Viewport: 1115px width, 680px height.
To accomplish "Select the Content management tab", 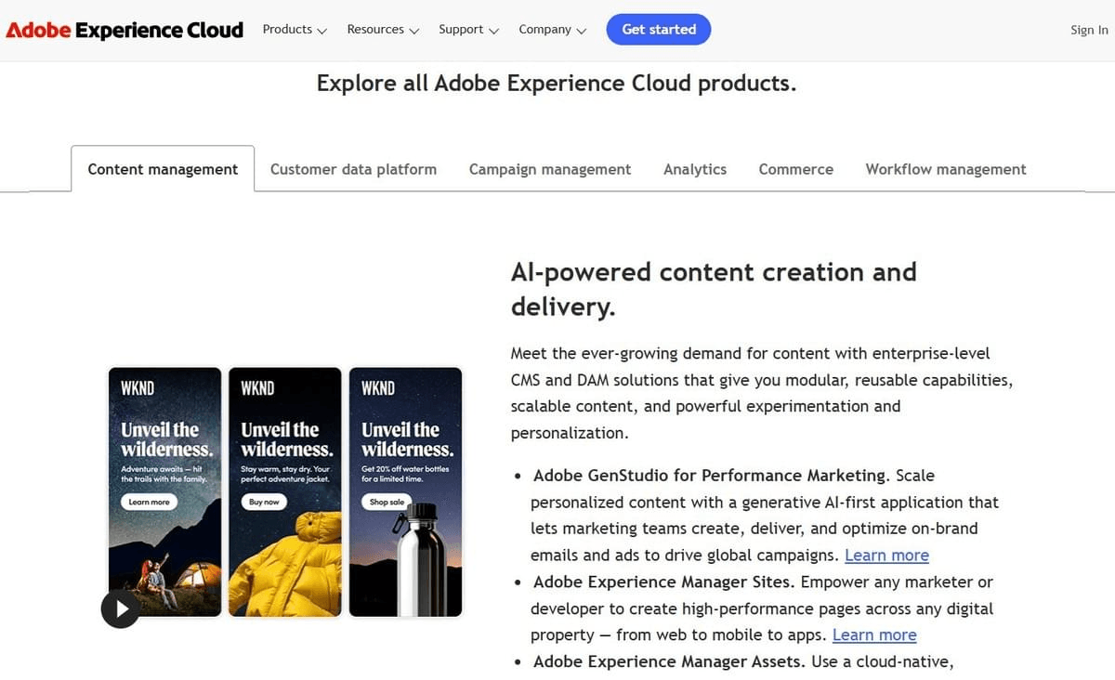I will pyautogui.click(x=163, y=169).
